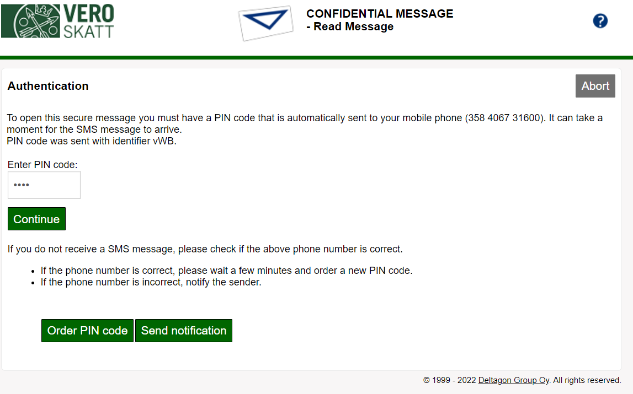Screen dimensions: 633x394
Task: Click the "If you do not receive" paragraph
Action: [x=205, y=249]
